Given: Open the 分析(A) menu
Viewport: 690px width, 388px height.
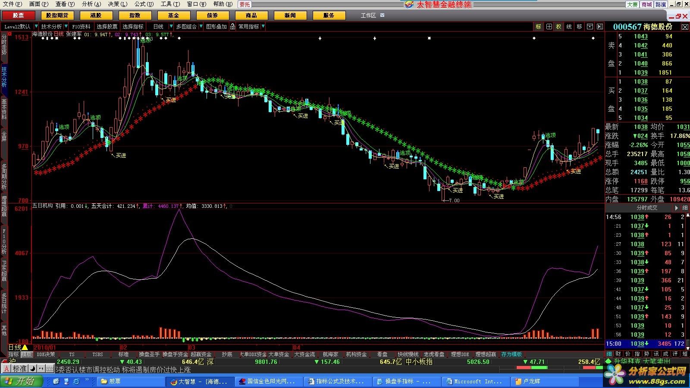Looking at the screenshot, I should click(x=91, y=4).
